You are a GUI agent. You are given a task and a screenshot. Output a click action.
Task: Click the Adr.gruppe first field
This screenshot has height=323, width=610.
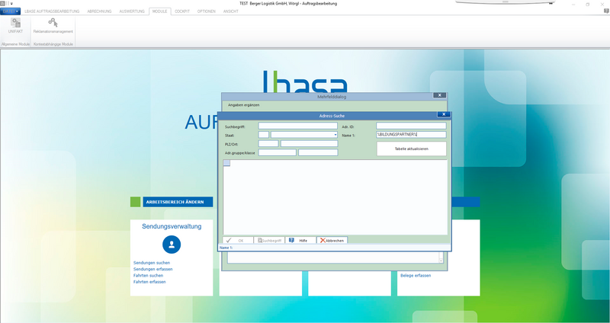[x=278, y=153]
